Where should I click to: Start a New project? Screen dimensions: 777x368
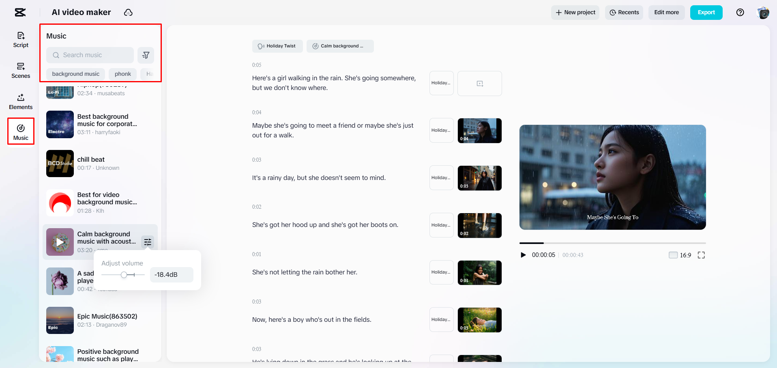(575, 13)
